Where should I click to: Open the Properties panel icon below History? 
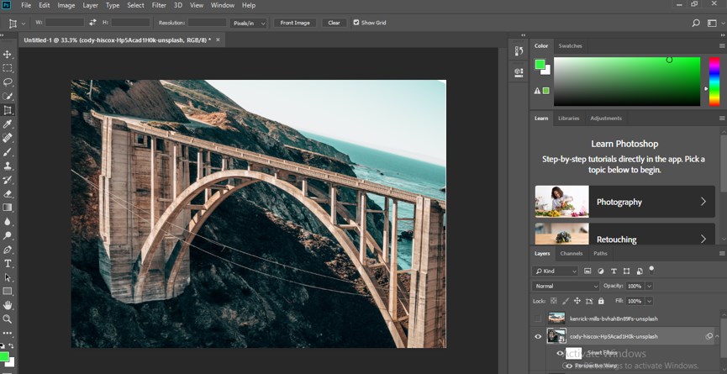pos(519,72)
